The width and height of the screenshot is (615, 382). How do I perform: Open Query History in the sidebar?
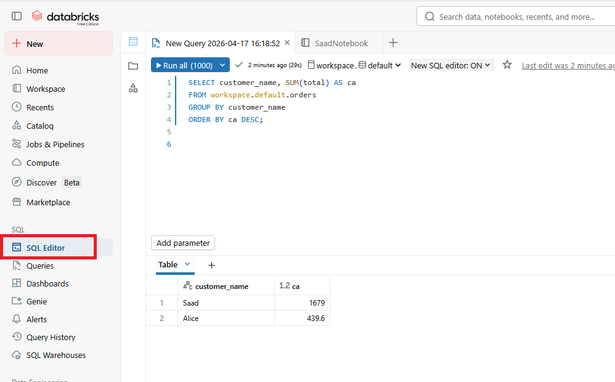[51, 337]
